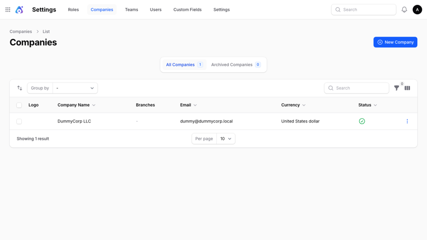Focus the table search field

(x=356, y=88)
